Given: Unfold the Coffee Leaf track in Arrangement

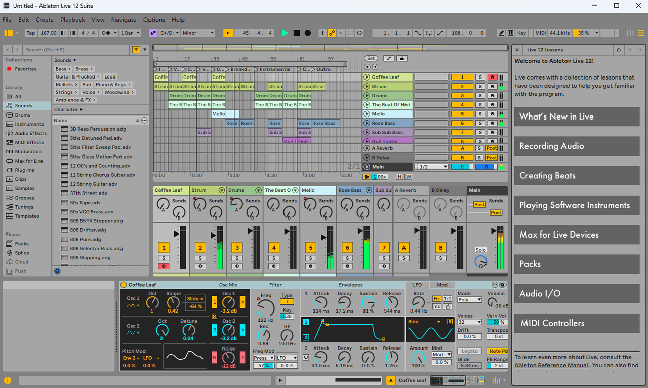Looking at the screenshot, I should [367, 77].
